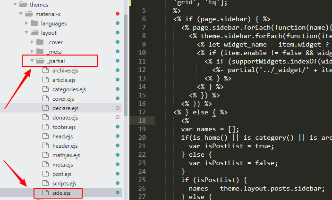Viewport: 332px width, 200px height.
Task: Click the scripts.ejs file icon
Action: coord(45,183)
